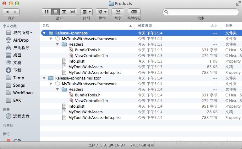Open Applications (应用程序) in the sidebar
The image size is (242, 149).
18,48
